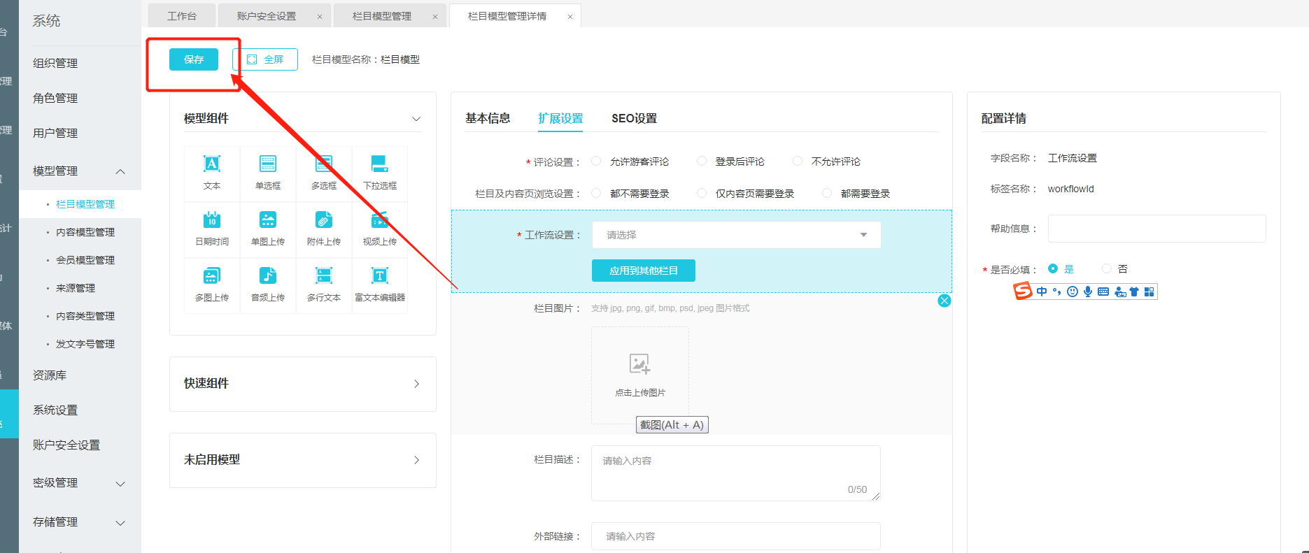Choose the 音频上传 audio upload icon
1309x553 pixels.
pyautogui.click(x=268, y=277)
